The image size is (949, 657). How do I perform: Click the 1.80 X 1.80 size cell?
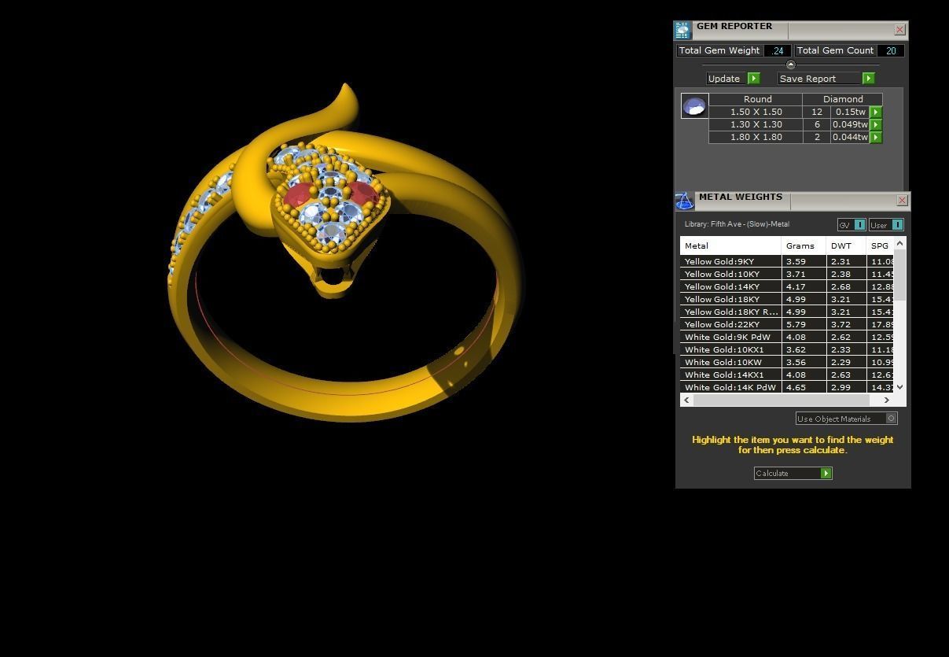point(756,137)
